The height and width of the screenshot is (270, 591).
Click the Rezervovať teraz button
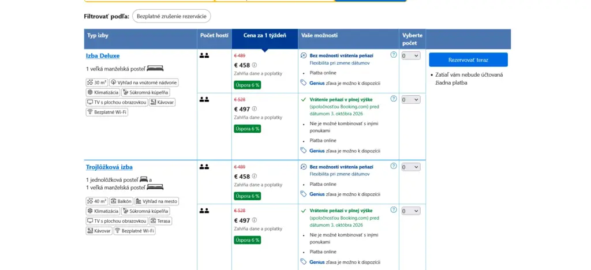coord(468,60)
